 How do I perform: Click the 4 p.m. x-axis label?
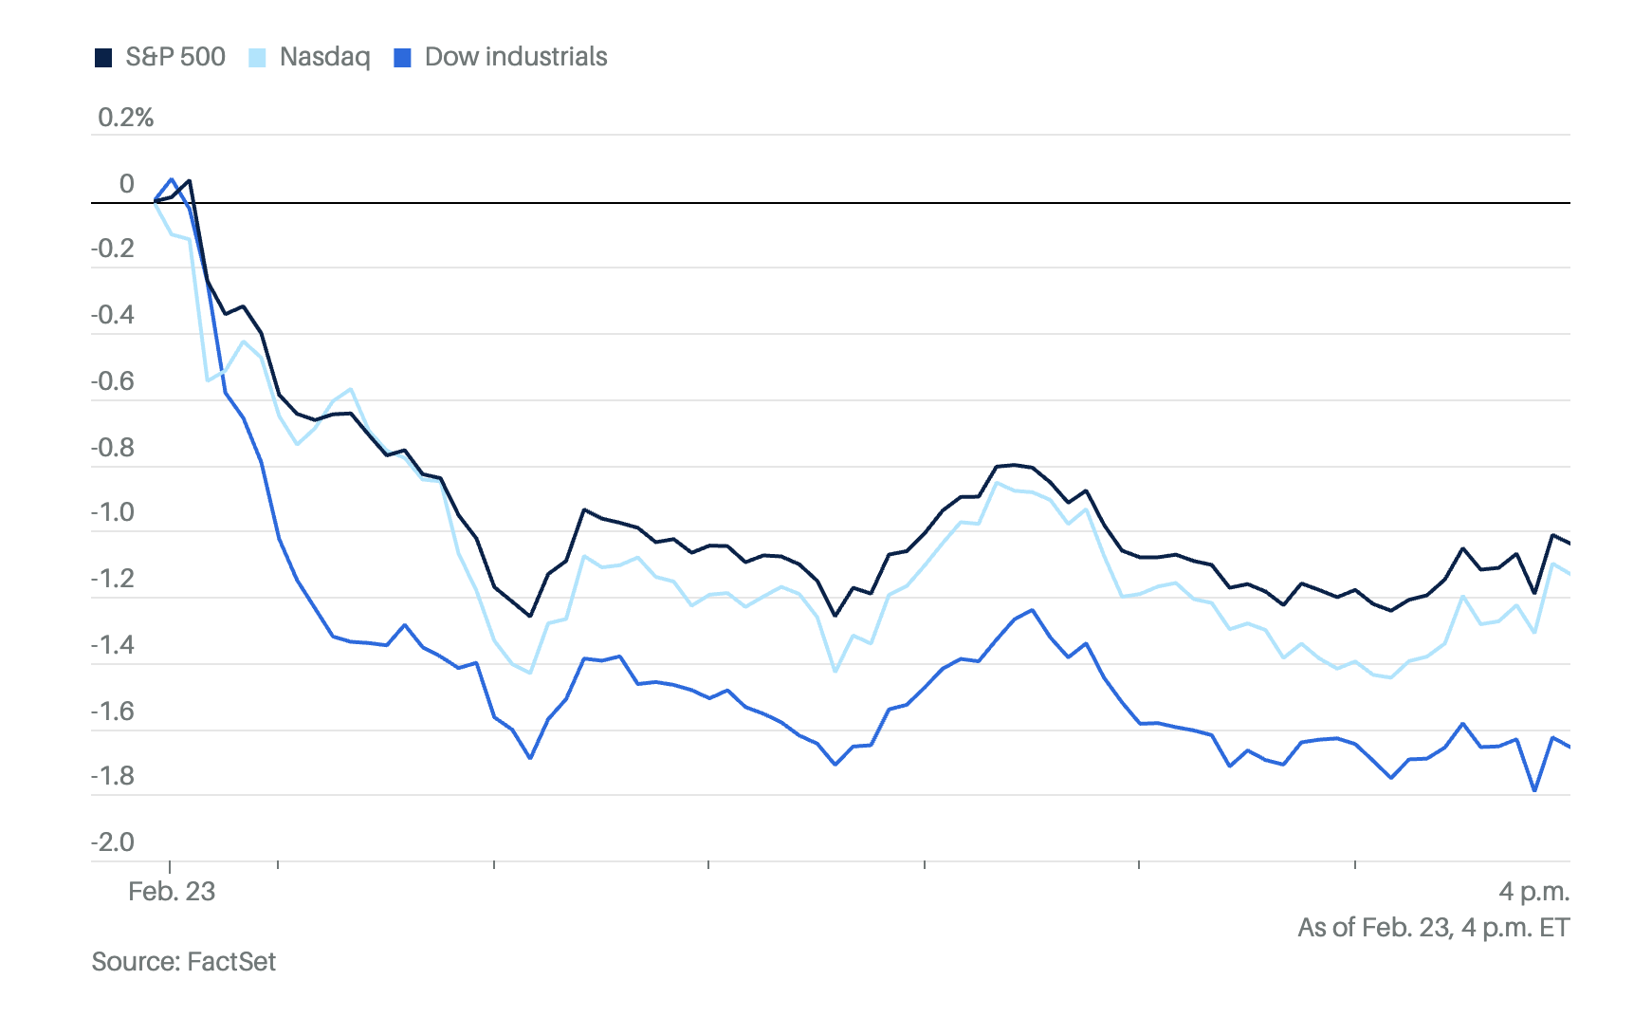tap(1533, 892)
